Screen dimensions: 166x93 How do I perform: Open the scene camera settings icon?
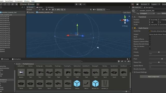pyautogui.click(x=94, y=10)
